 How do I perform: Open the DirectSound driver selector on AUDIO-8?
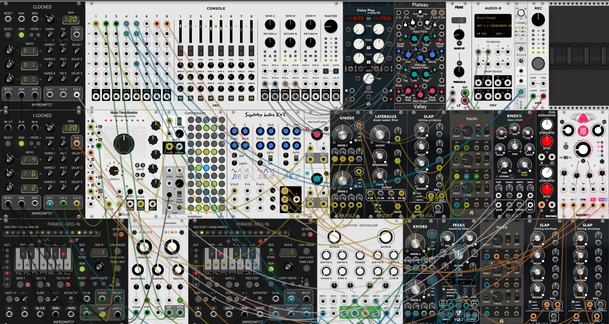493,18
